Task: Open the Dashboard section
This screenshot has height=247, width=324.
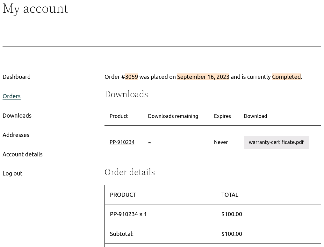Action: click(16, 77)
